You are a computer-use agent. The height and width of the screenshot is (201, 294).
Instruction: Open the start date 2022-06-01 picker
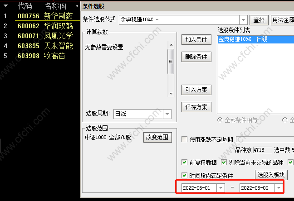(x=220, y=188)
